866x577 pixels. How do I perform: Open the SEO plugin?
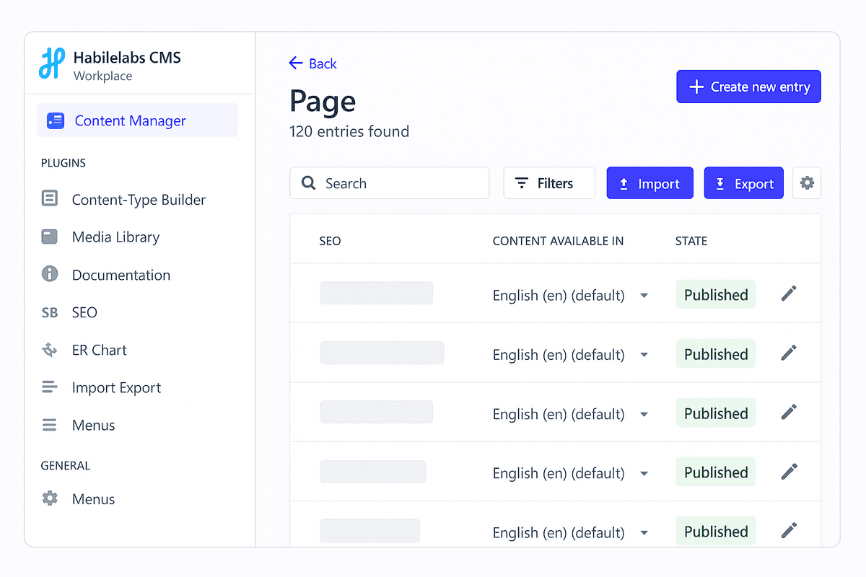point(84,312)
